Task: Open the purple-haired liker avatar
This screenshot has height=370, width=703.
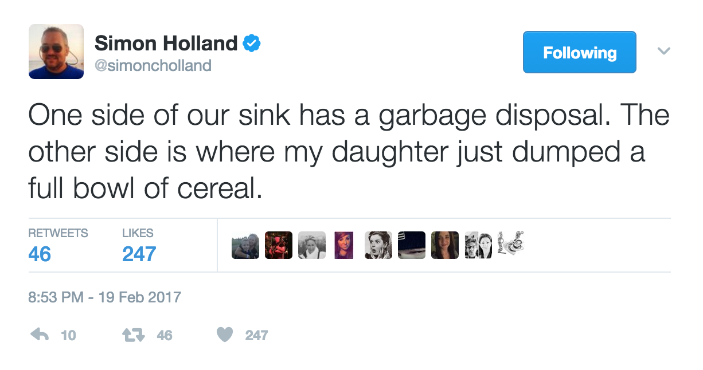Action: pos(344,245)
